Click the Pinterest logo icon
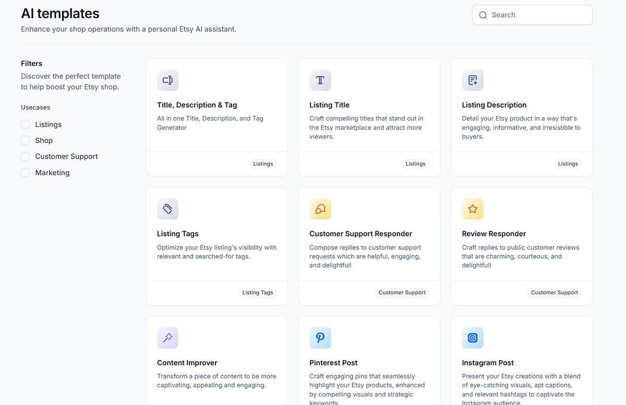This screenshot has width=626, height=405. 320,338
